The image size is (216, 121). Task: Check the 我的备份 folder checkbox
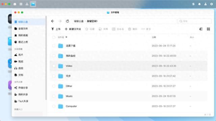[x=54, y=56]
